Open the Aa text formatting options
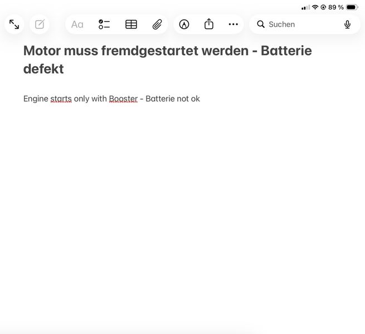This screenshot has height=334, width=365. click(77, 24)
